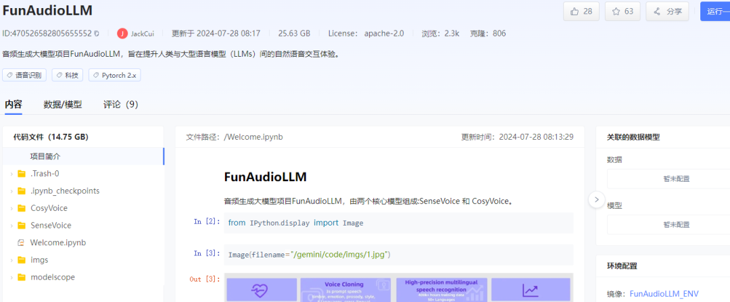Open Welcome.ipynb in file tree
730x302 pixels.
(57, 243)
